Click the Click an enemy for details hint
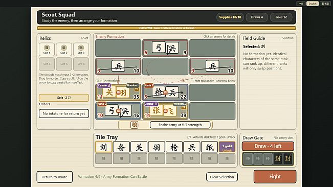The width and height of the screenshot is (333, 187). [x=219, y=36]
